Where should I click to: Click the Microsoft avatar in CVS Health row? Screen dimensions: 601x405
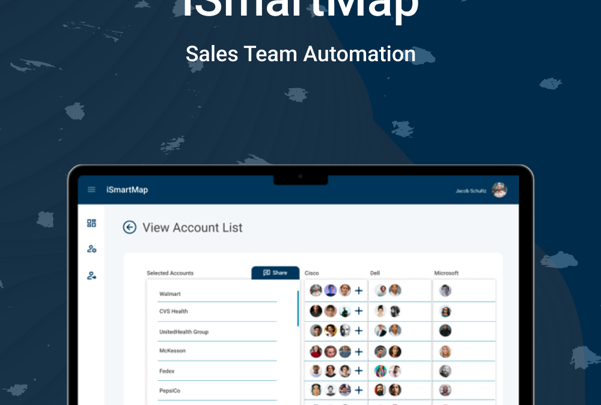(445, 311)
